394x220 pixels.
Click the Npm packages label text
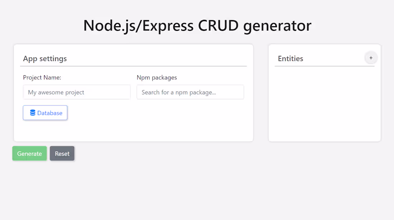click(x=157, y=78)
